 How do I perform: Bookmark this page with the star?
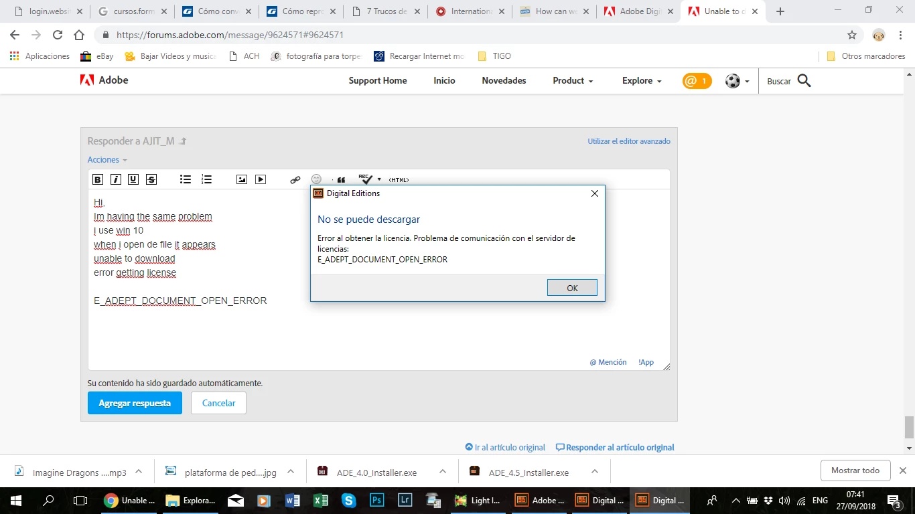(852, 35)
